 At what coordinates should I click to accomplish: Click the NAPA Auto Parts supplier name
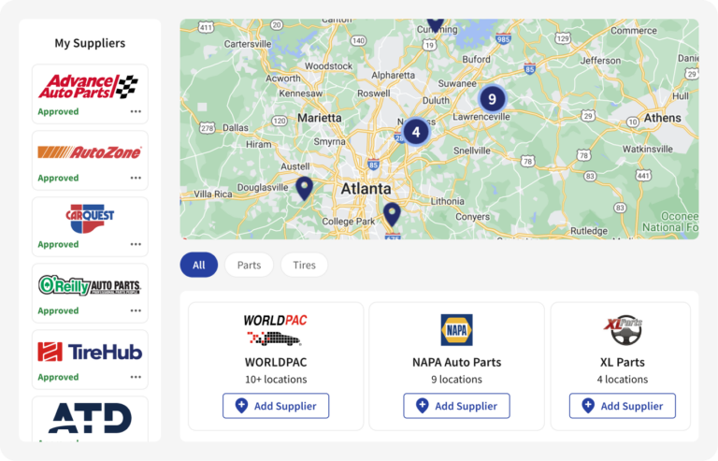[x=456, y=363]
